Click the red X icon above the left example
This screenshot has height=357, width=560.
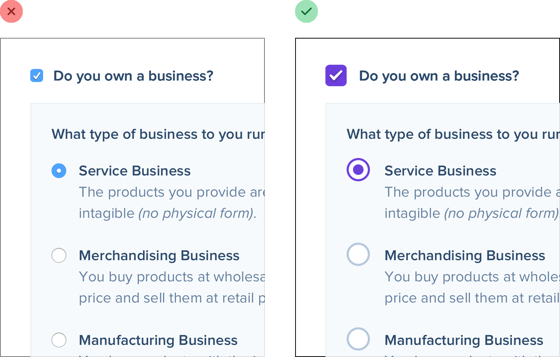pyautogui.click(x=11, y=11)
